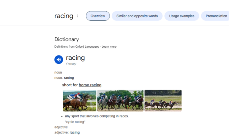Select the phonetic transcription /ˈreɪsɪŋ/
The image size is (229, 137).
click(71, 64)
